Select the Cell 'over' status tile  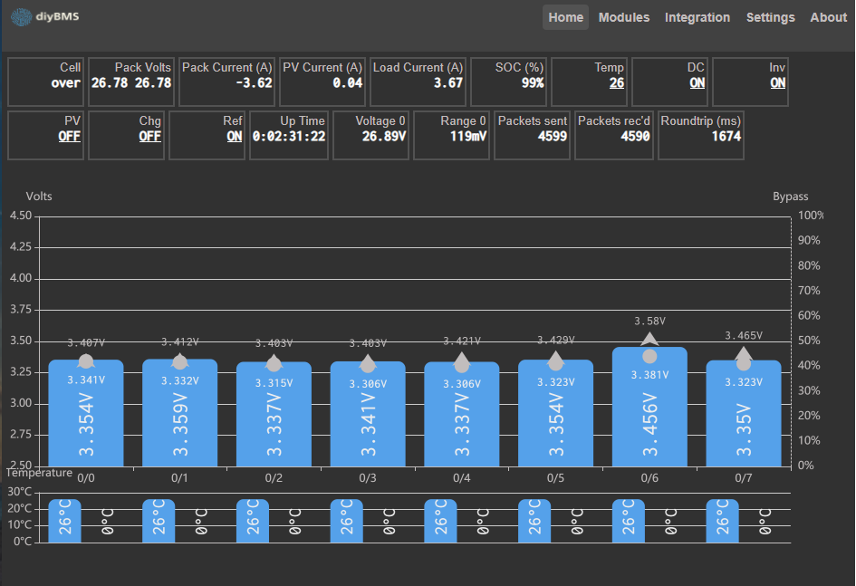(x=45, y=82)
